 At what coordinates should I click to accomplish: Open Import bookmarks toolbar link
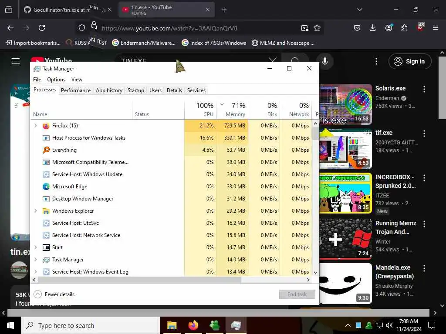tap(33, 43)
